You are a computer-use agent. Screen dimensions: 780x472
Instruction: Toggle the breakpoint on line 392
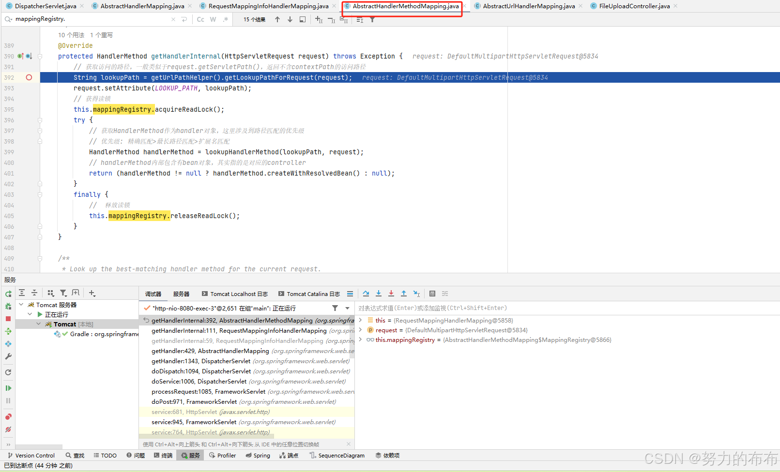pos(29,77)
